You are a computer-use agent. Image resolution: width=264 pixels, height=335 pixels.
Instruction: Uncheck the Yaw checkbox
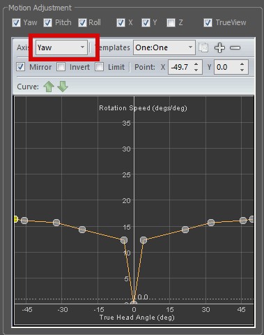point(16,23)
